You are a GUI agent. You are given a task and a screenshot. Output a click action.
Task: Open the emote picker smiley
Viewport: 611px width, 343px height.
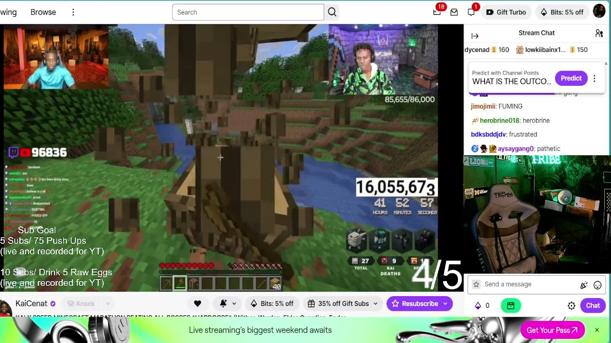click(597, 285)
